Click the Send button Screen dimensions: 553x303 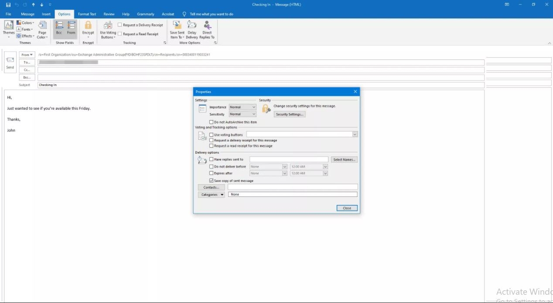click(10, 62)
